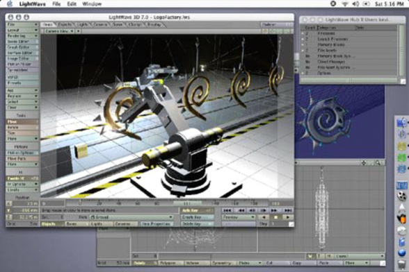Open the Graph Editor from sidebar
The width and height of the screenshot is (409, 272).
tap(22, 47)
